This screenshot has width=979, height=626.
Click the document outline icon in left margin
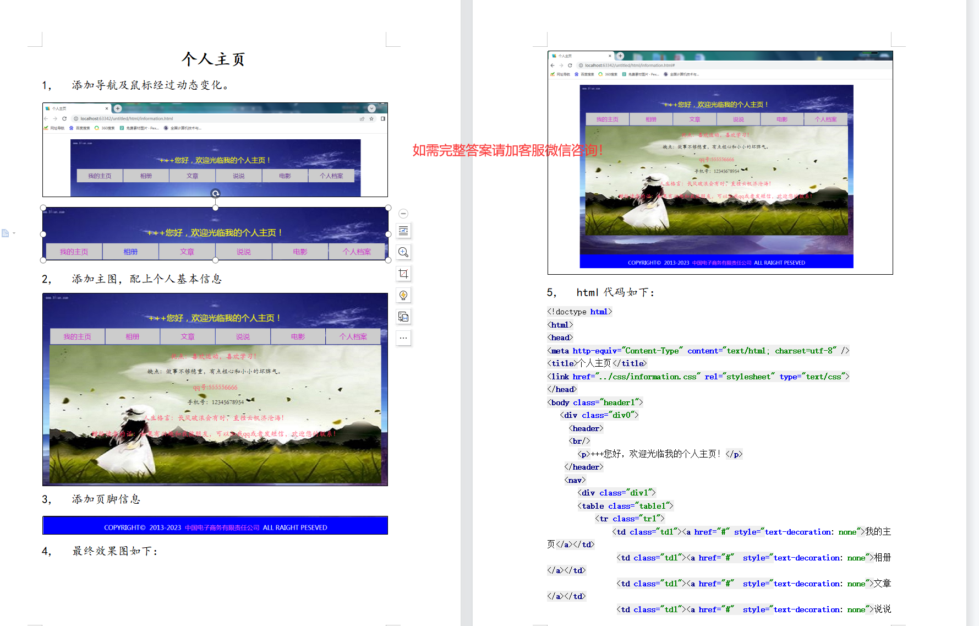coord(6,233)
